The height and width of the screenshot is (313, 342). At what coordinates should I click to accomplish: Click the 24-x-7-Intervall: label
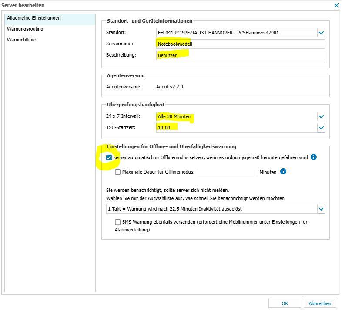(x=123, y=116)
